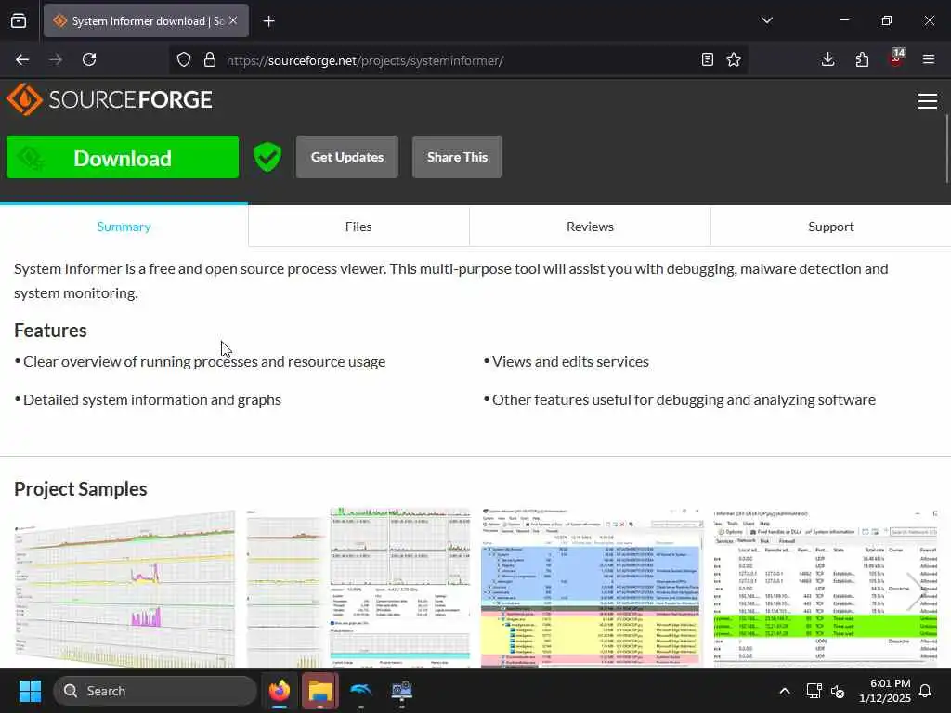Click the Features heading
The height and width of the screenshot is (713, 951).
pos(50,331)
